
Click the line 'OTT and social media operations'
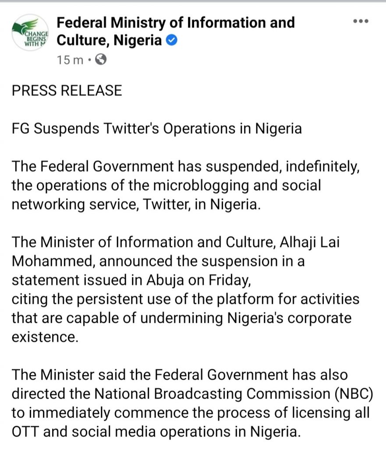[156, 432]
